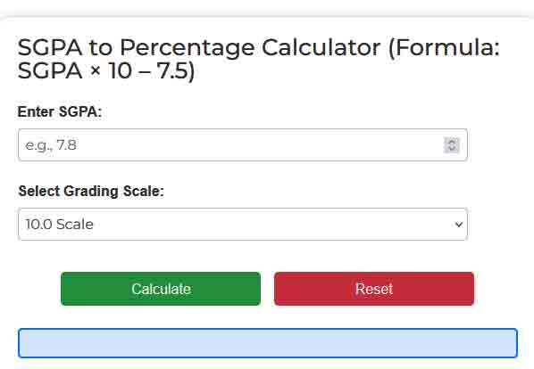Click the chevron arrow of the grading scale select
Viewport: 534px width, 369px height.
coord(459,225)
